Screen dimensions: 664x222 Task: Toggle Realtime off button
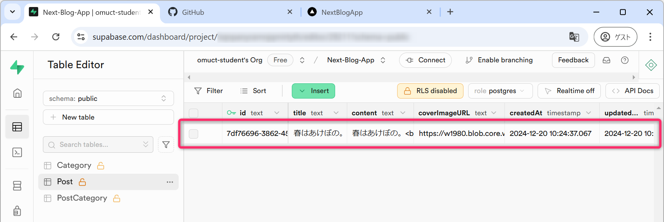[569, 91]
